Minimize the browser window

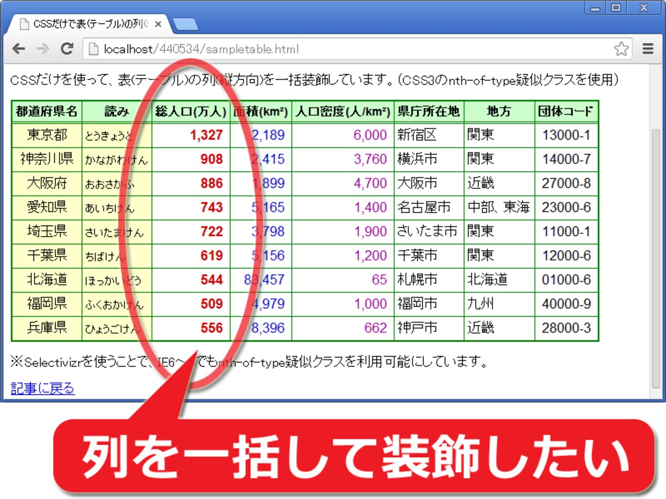coord(595,8)
